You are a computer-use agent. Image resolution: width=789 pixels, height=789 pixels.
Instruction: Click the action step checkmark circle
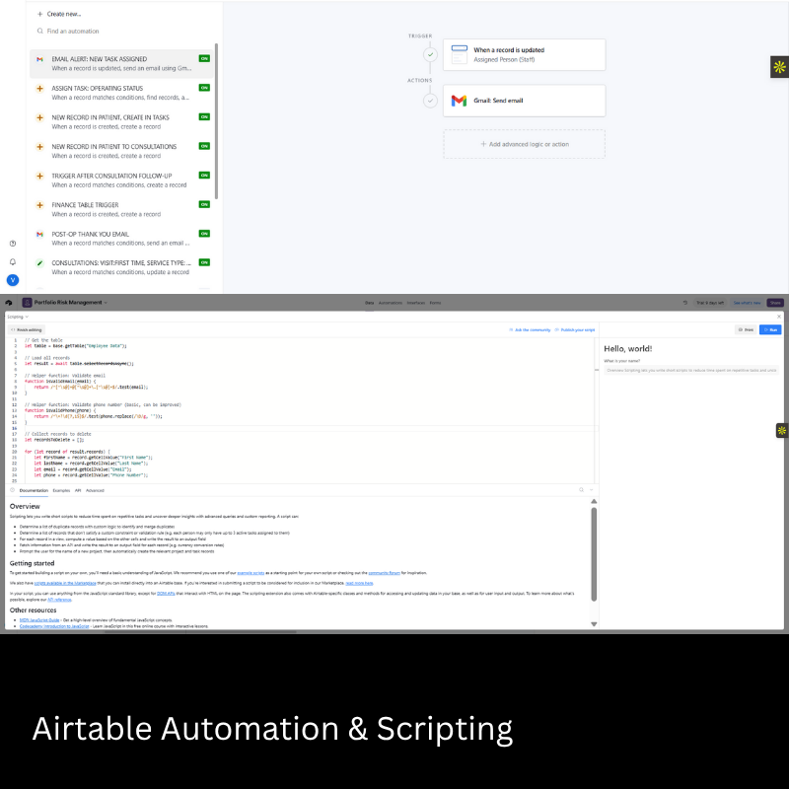(430, 101)
